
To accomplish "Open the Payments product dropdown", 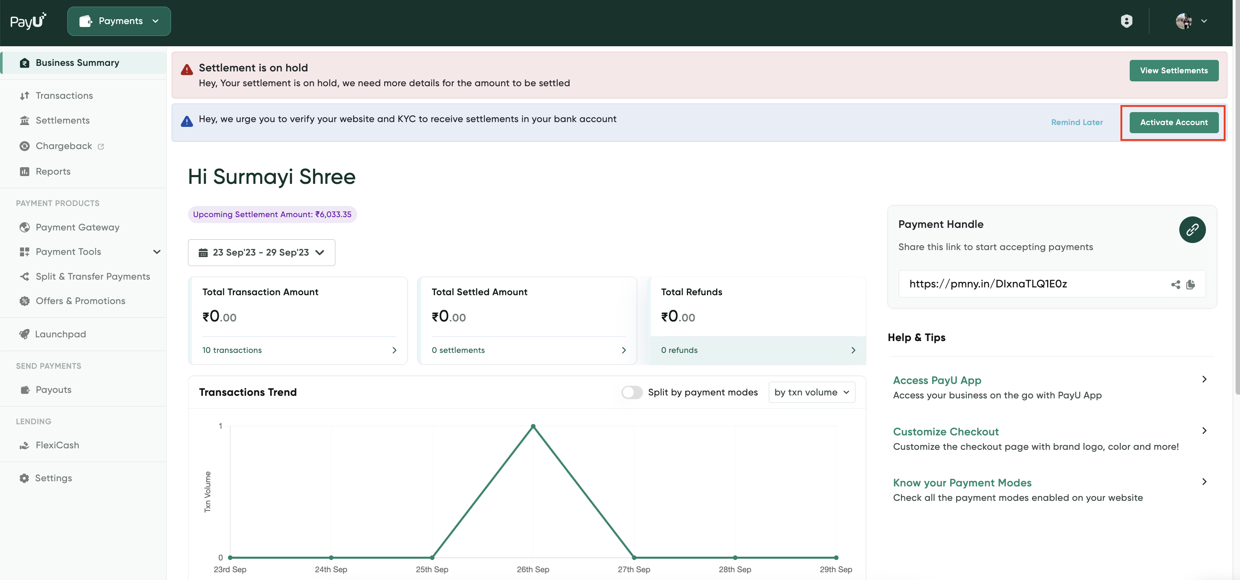I will [x=119, y=21].
